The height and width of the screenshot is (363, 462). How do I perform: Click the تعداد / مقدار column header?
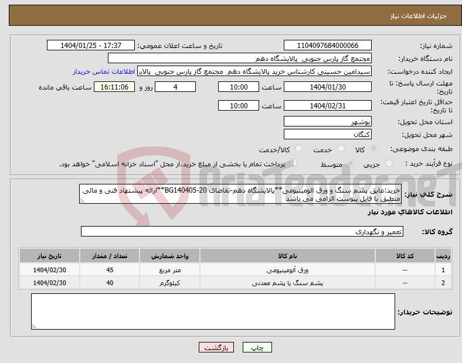(x=110, y=256)
